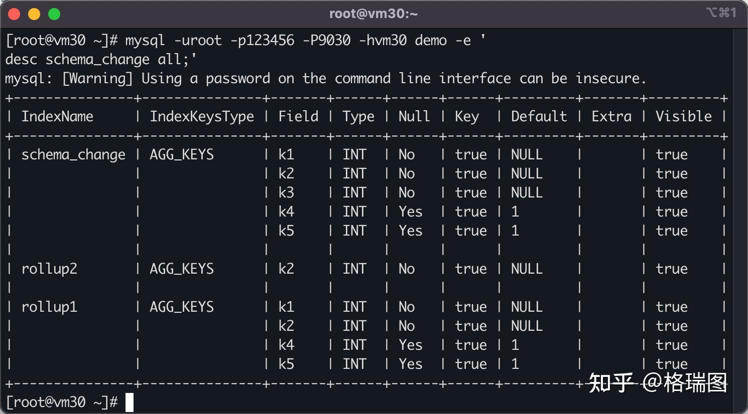Click the rollup1 index name

click(x=49, y=307)
